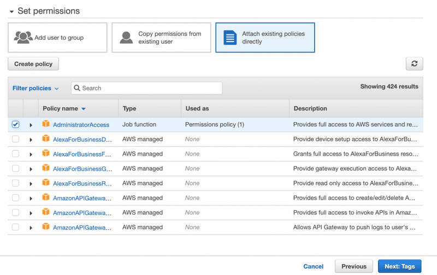Expand the AlexaForBusinessD... row details

tap(31, 140)
